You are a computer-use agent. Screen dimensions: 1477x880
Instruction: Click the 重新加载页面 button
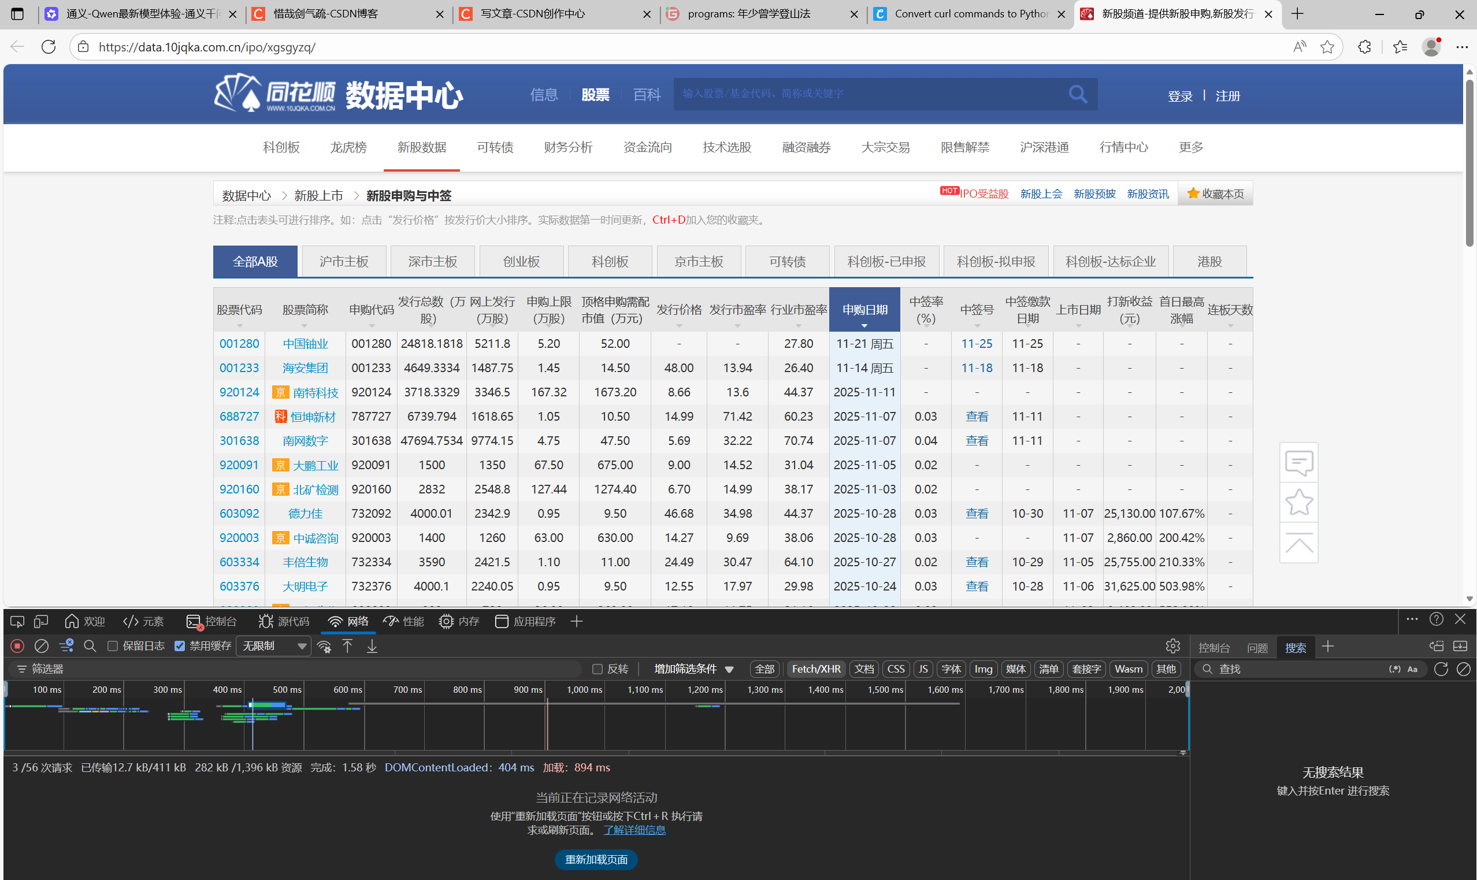click(x=596, y=859)
